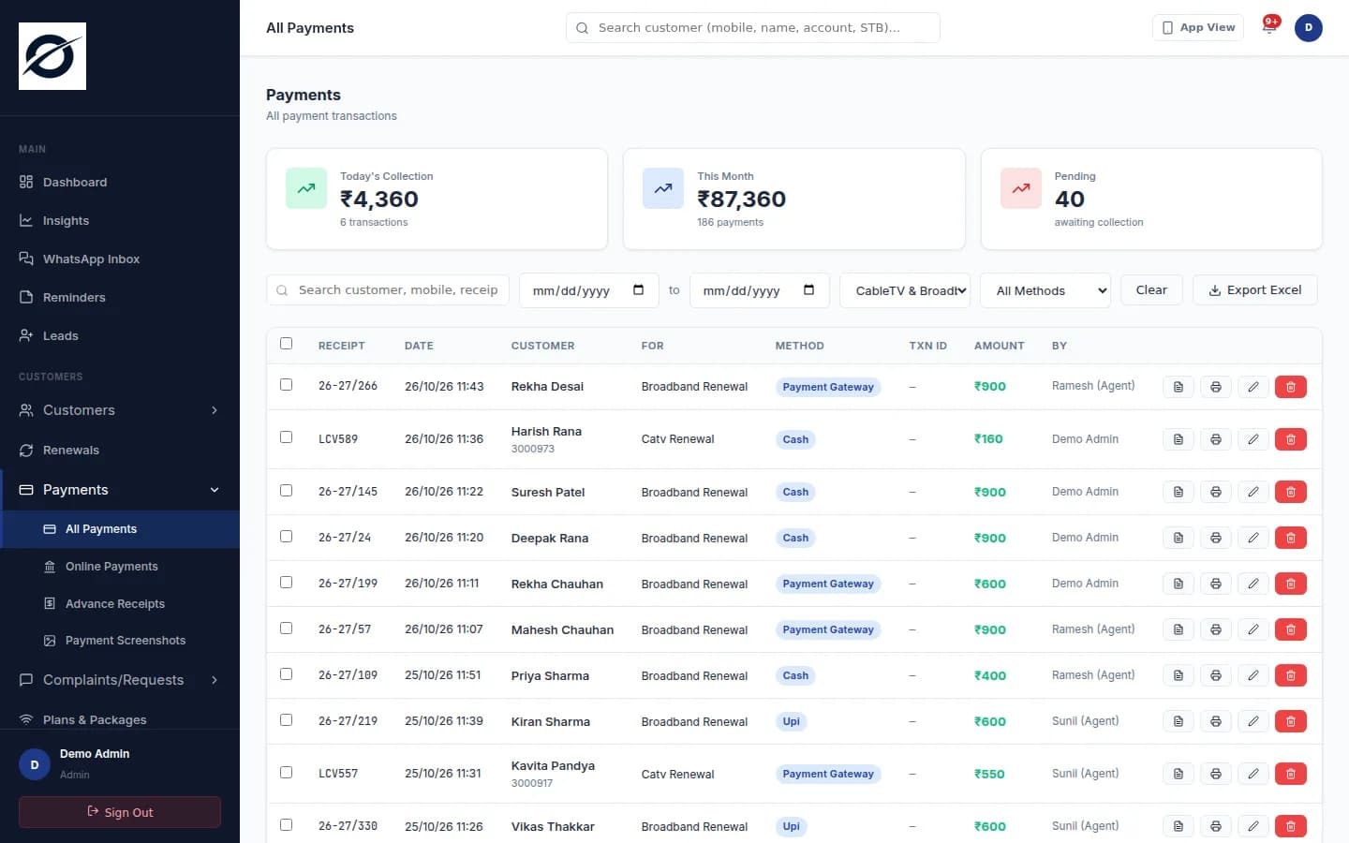Delete the Harish Rana payment
The height and width of the screenshot is (843, 1349).
pyautogui.click(x=1291, y=439)
